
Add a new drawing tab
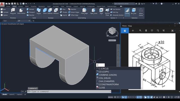pyautogui.click(x=33, y=21)
